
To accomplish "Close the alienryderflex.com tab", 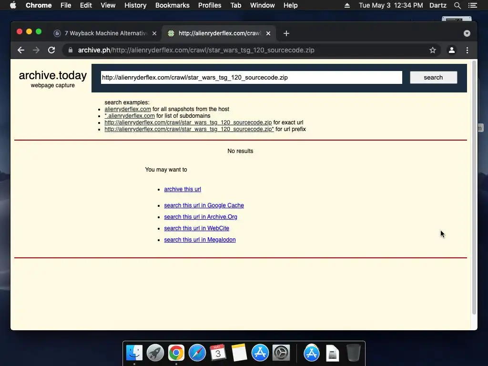I will [x=268, y=33].
